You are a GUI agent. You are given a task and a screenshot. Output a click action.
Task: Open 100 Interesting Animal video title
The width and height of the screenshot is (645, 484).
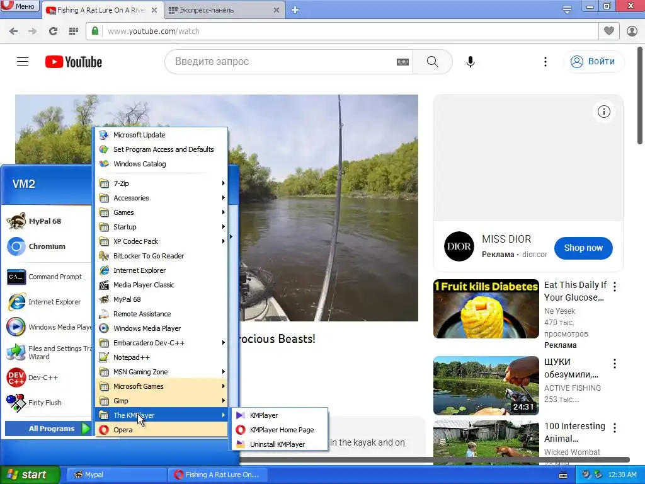pos(574,432)
